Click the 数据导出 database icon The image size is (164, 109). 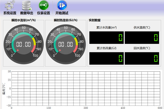[27, 5]
